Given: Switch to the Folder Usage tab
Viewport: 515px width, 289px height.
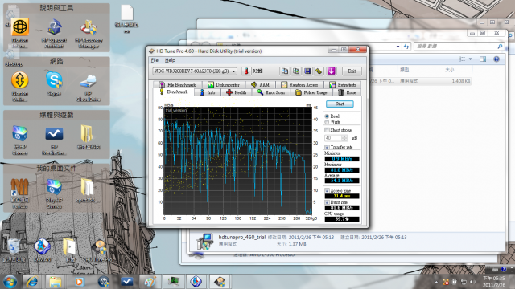Looking at the screenshot, I should 311,92.
